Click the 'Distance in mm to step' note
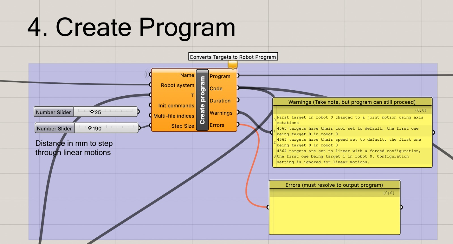The width and height of the screenshot is (453, 244). tap(74, 148)
